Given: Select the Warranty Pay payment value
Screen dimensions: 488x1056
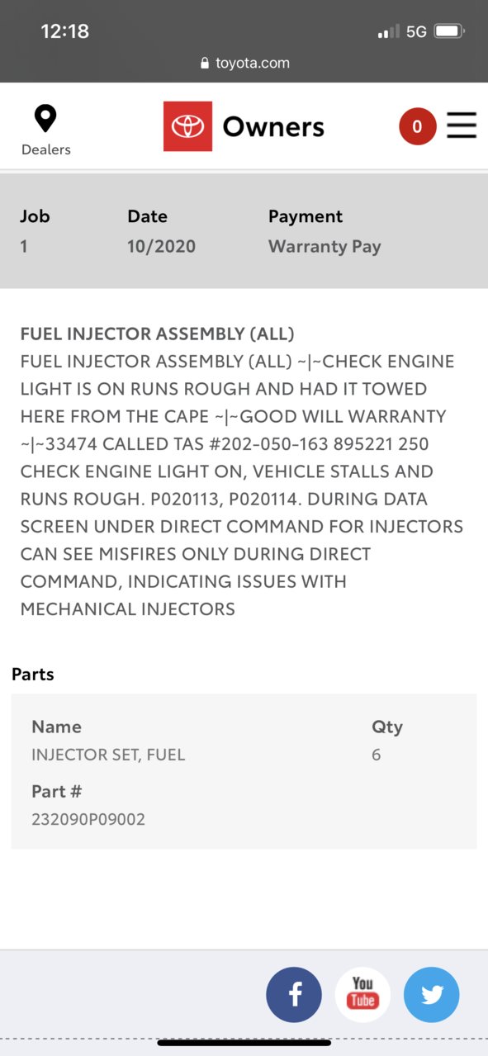Looking at the screenshot, I should pos(325,246).
